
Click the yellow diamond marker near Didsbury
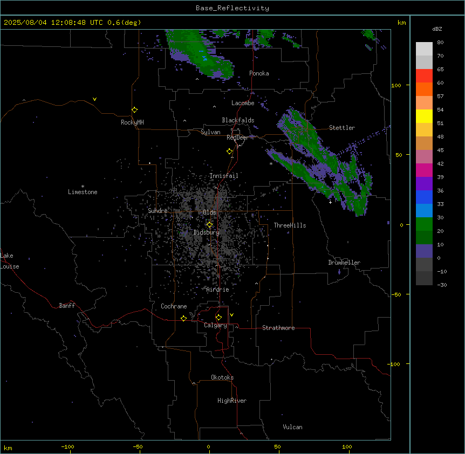click(209, 224)
